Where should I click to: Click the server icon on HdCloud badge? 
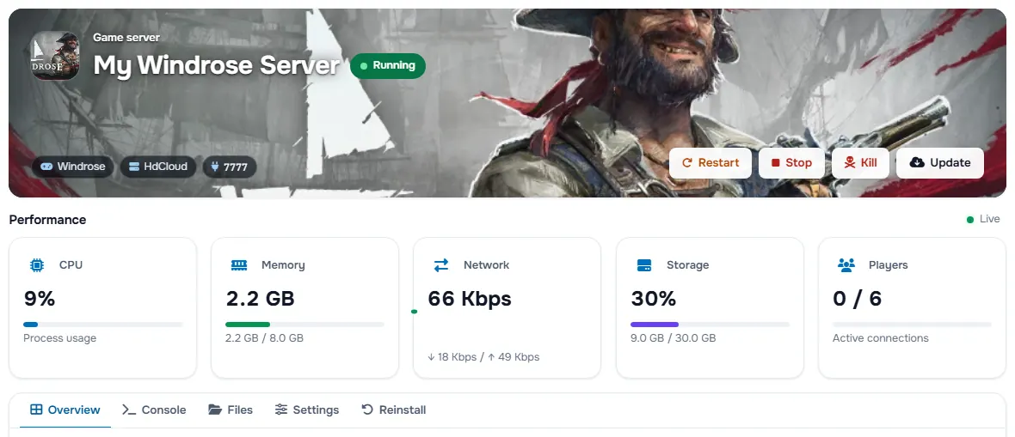click(x=134, y=167)
